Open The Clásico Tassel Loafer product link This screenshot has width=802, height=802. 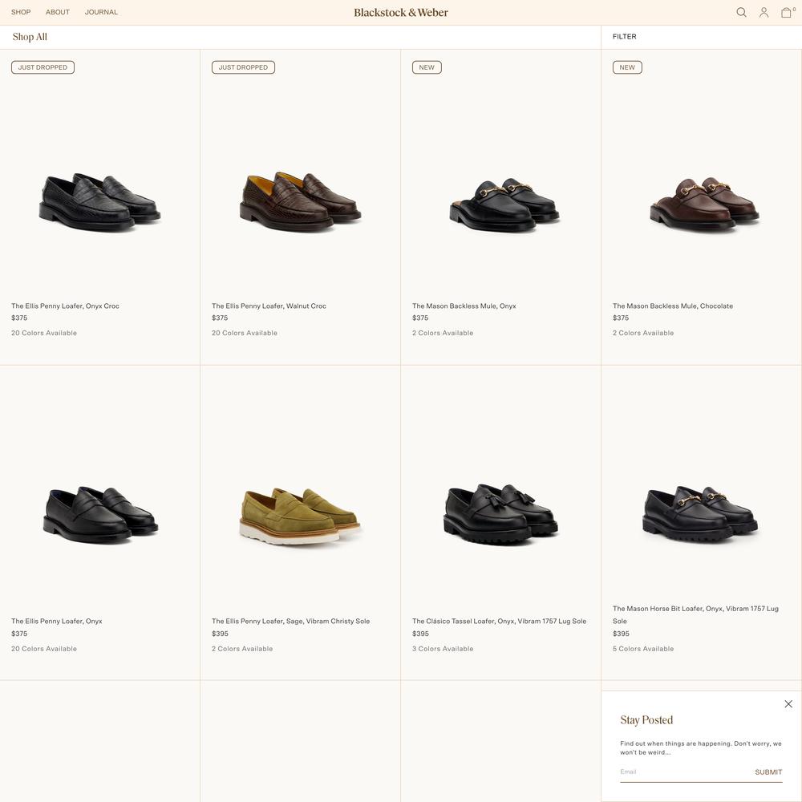point(499,621)
